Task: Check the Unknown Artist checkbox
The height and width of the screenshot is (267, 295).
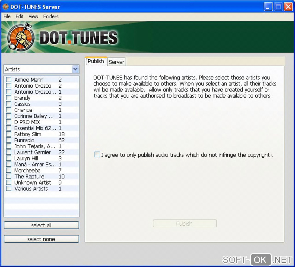Action: (x=9, y=182)
